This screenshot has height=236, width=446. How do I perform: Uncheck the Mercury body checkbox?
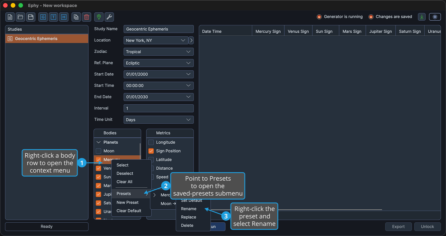99,160
